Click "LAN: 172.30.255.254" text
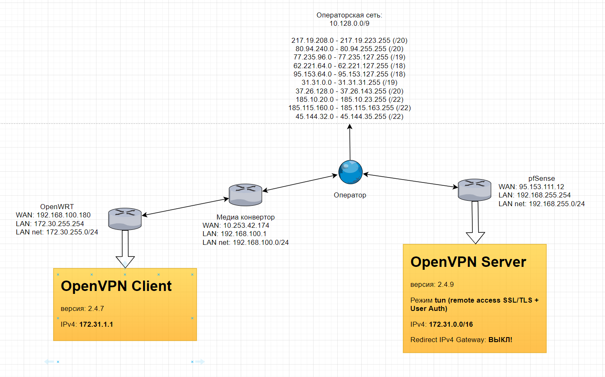 pyautogui.click(x=50, y=224)
